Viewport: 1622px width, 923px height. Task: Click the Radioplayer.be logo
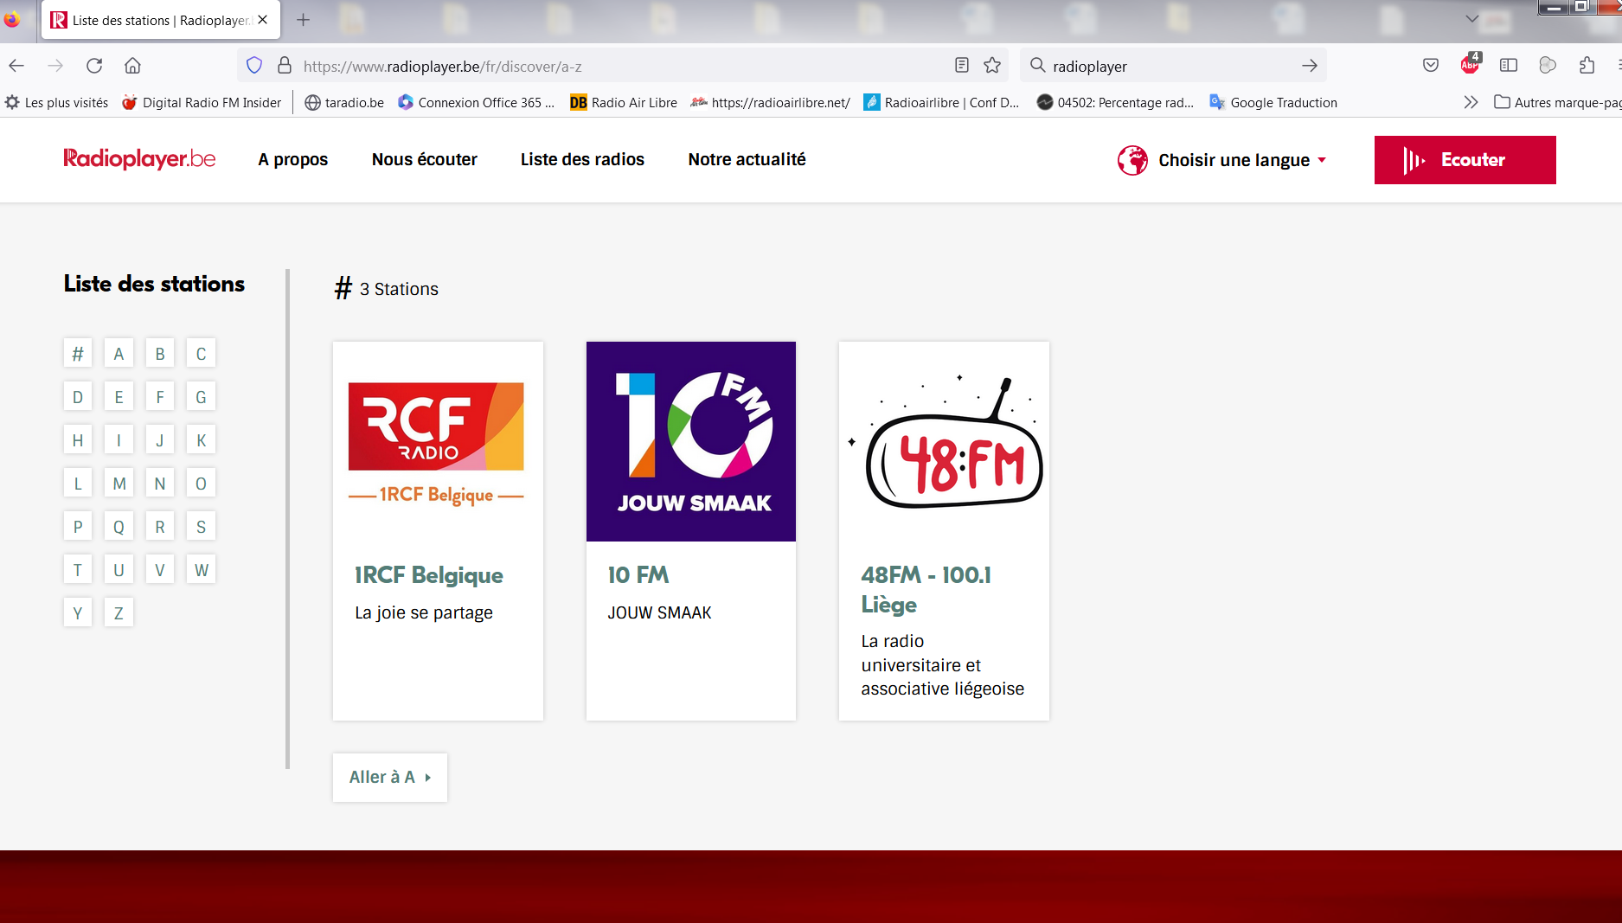click(139, 159)
